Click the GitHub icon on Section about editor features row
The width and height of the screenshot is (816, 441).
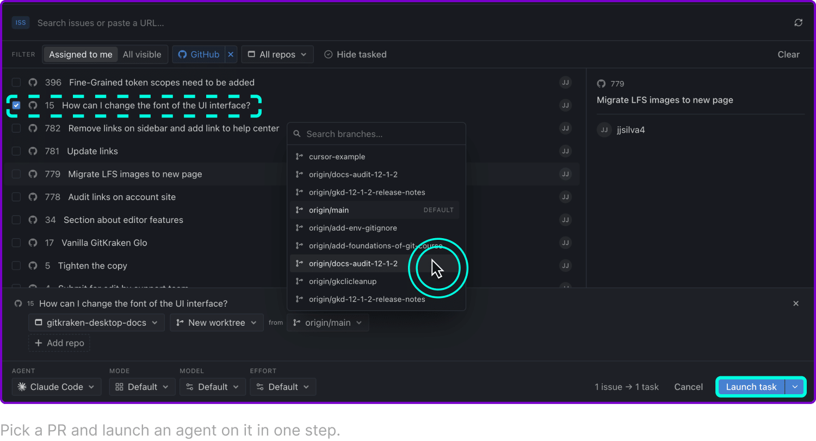pyautogui.click(x=33, y=220)
